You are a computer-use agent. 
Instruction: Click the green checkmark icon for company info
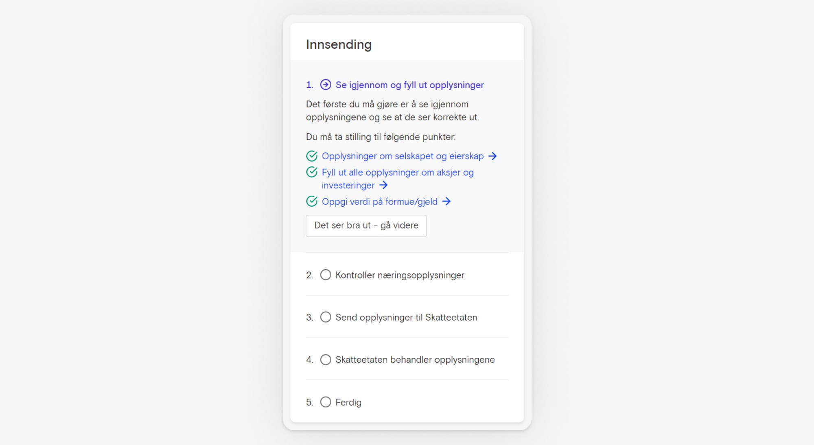(x=311, y=156)
